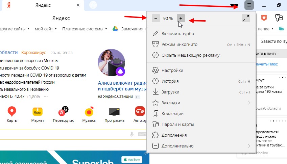Click the collections bookmark icon
The height and width of the screenshot is (164, 287).
click(x=156, y=113)
